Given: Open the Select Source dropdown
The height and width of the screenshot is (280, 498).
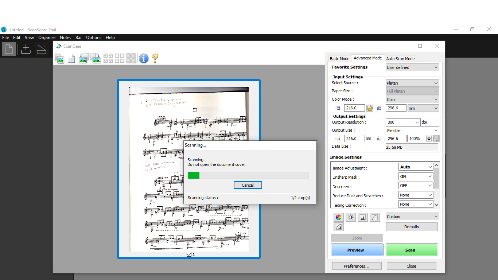Looking at the screenshot, I should pyautogui.click(x=412, y=83).
